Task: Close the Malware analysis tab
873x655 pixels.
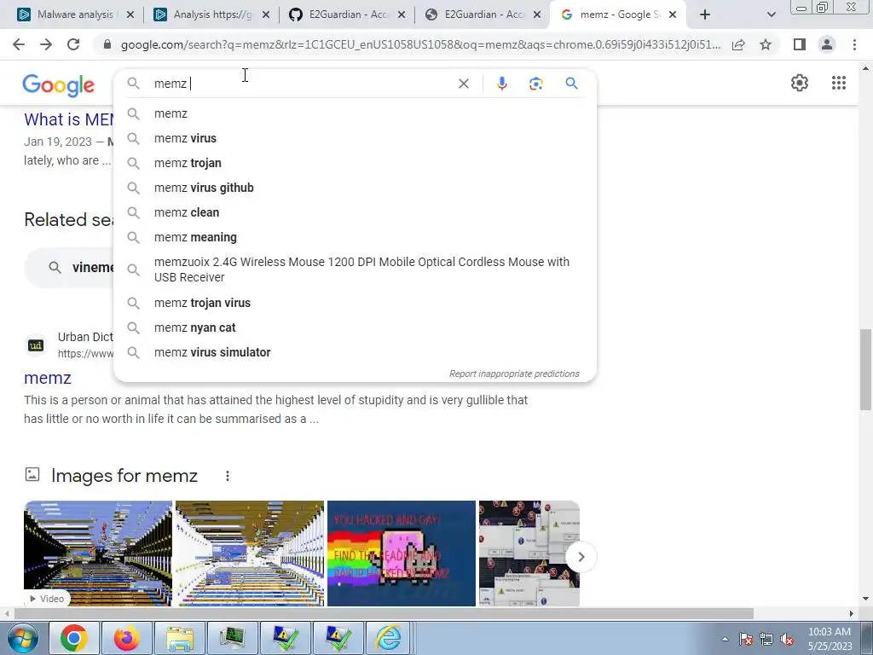Action: click(x=130, y=14)
